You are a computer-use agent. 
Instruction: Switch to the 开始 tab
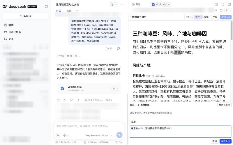(136, 4)
